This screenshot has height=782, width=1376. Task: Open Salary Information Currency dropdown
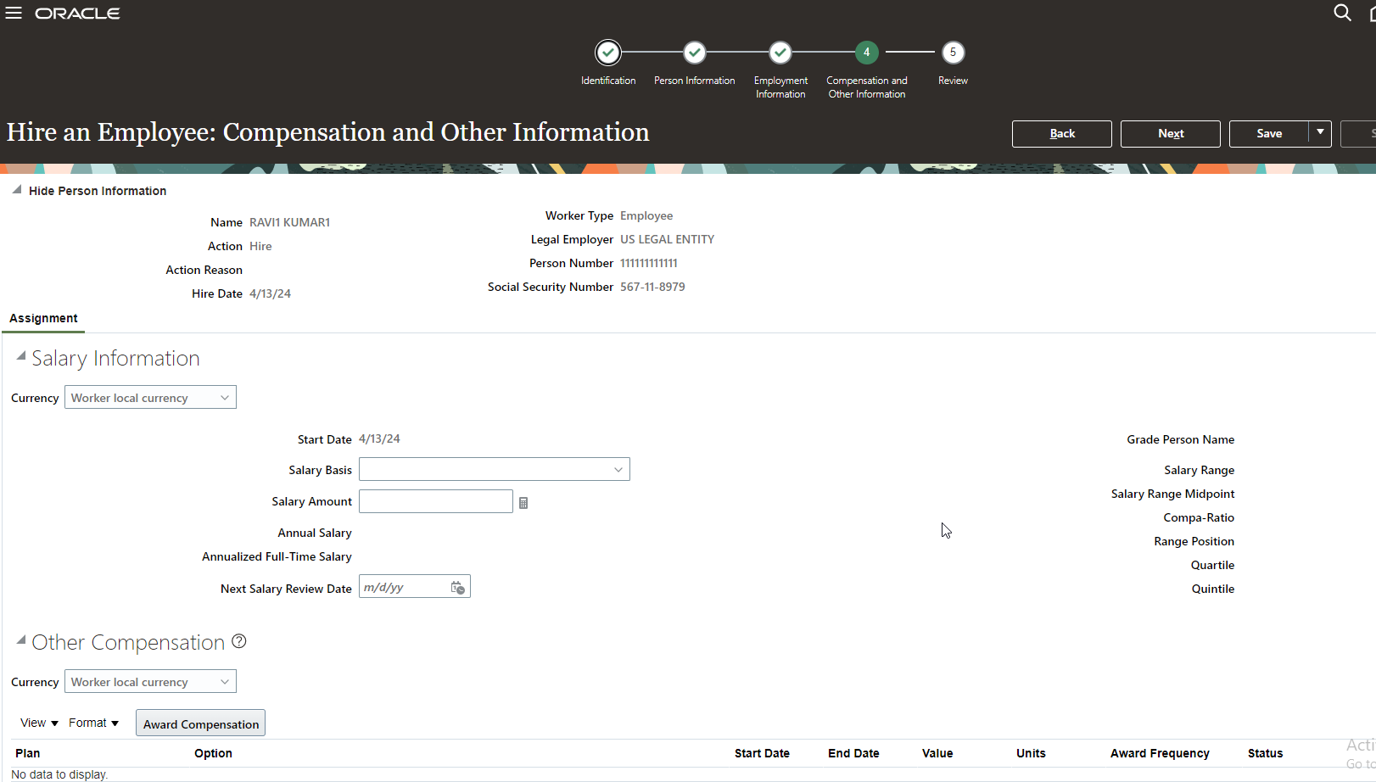(x=150, y=398)
